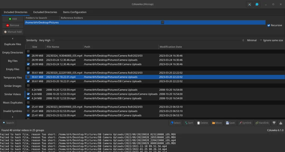Click the Symlink button
The width and height of the screenshot is (285, 152).
click(245, 123)
